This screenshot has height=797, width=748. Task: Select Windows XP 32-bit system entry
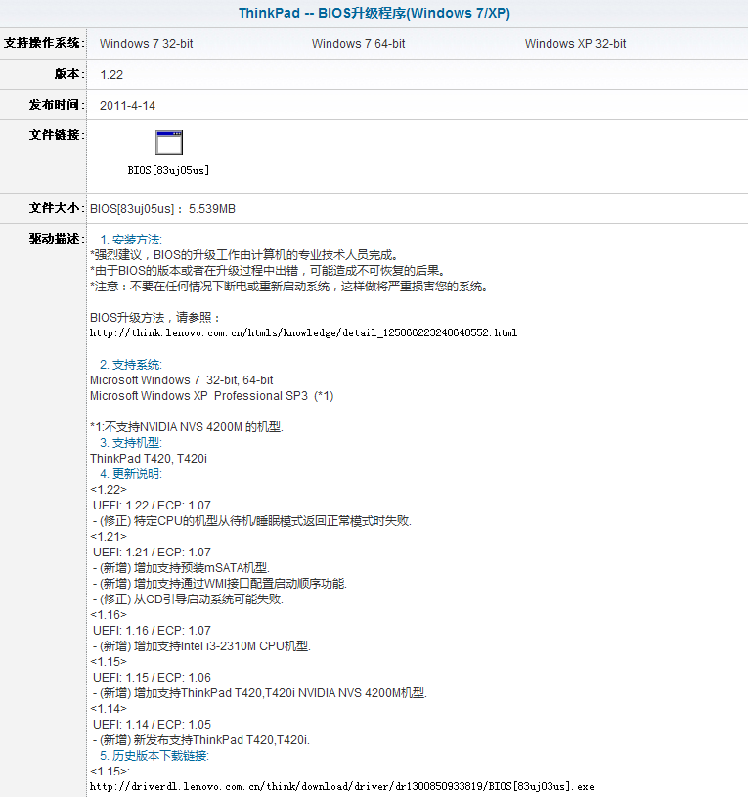click(575, 44)
